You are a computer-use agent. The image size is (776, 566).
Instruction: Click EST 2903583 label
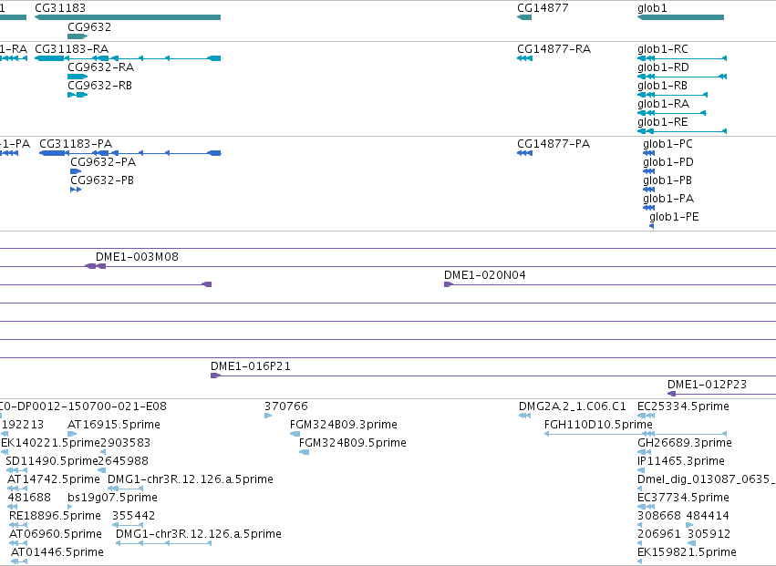click(x=125, y=443)
